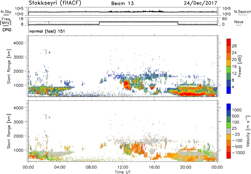The height and width of the screenshot is (174, 251).
Task: Click the 18 tick on frequency axis
Action: point(21,19)
